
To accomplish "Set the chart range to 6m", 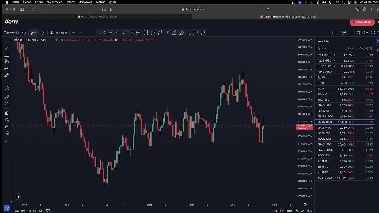I will (x=17, y=211).
